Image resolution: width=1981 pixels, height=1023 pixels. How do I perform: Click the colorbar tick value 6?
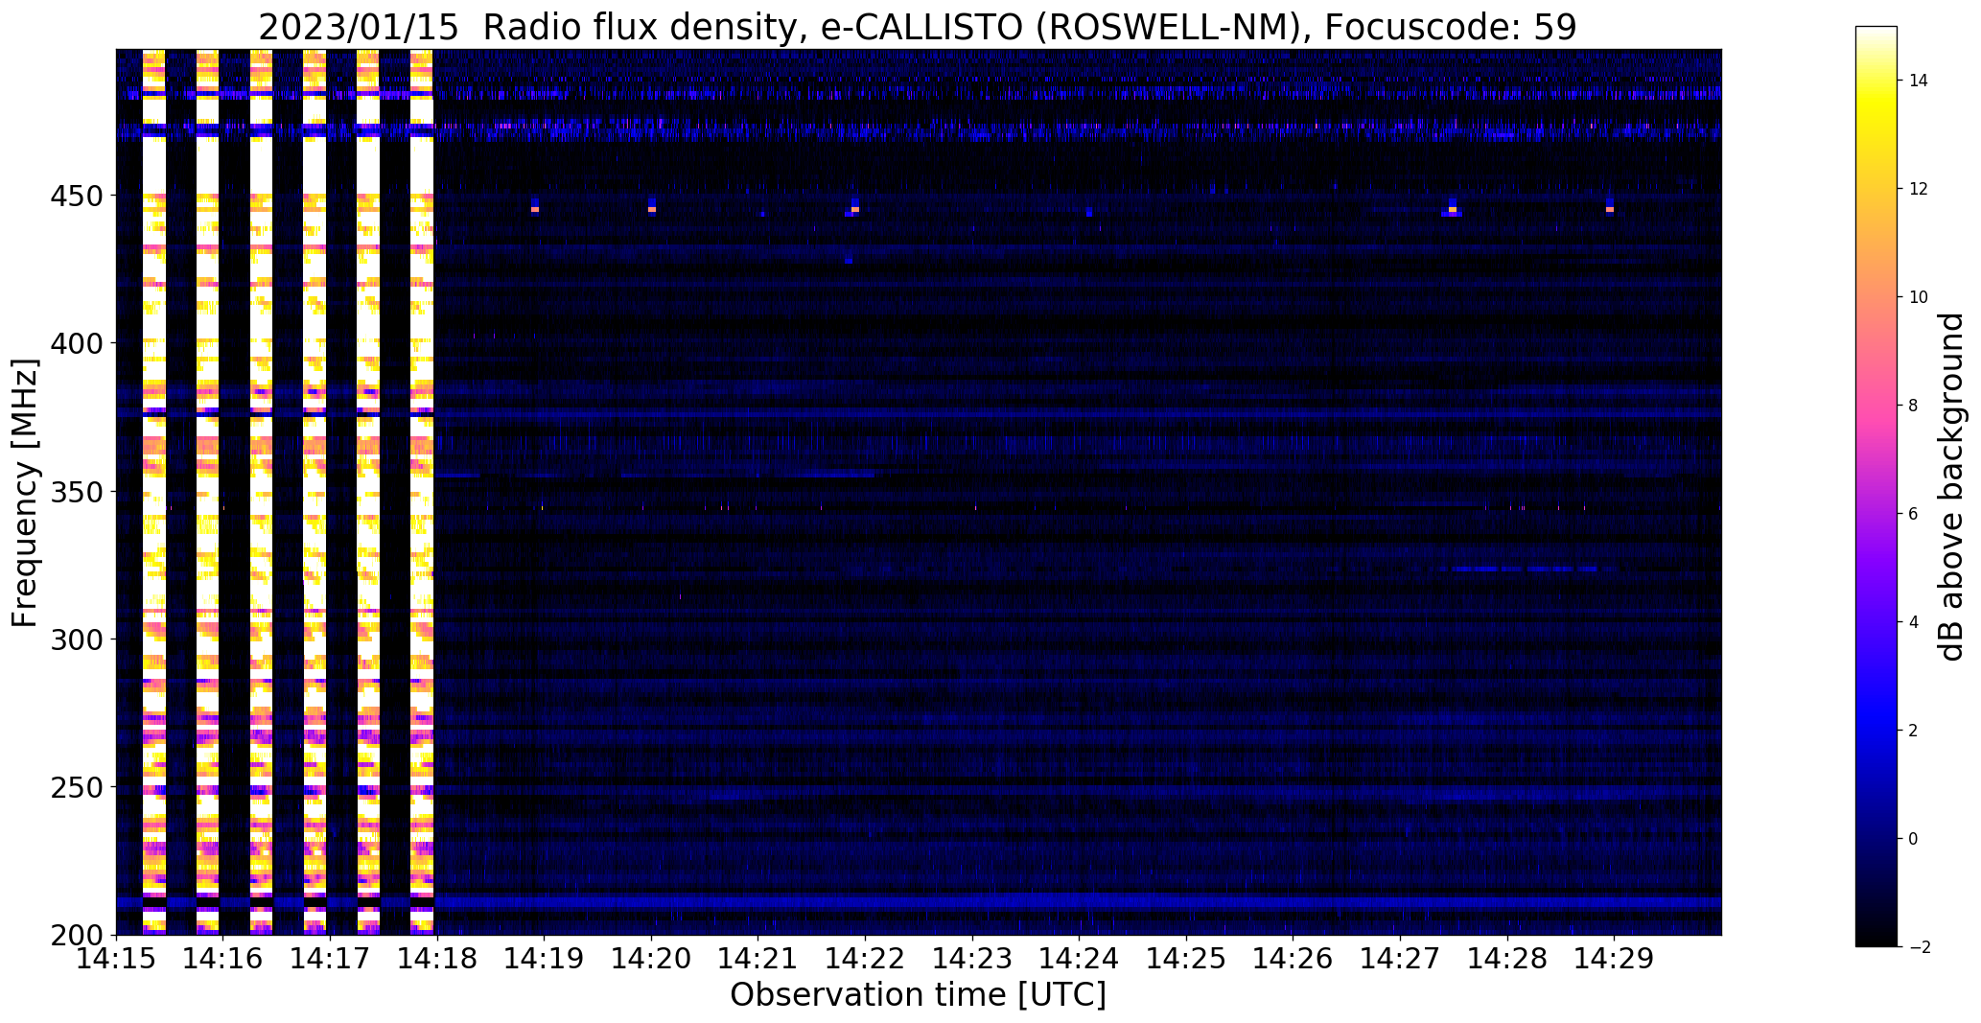[x=1913, y=514]
